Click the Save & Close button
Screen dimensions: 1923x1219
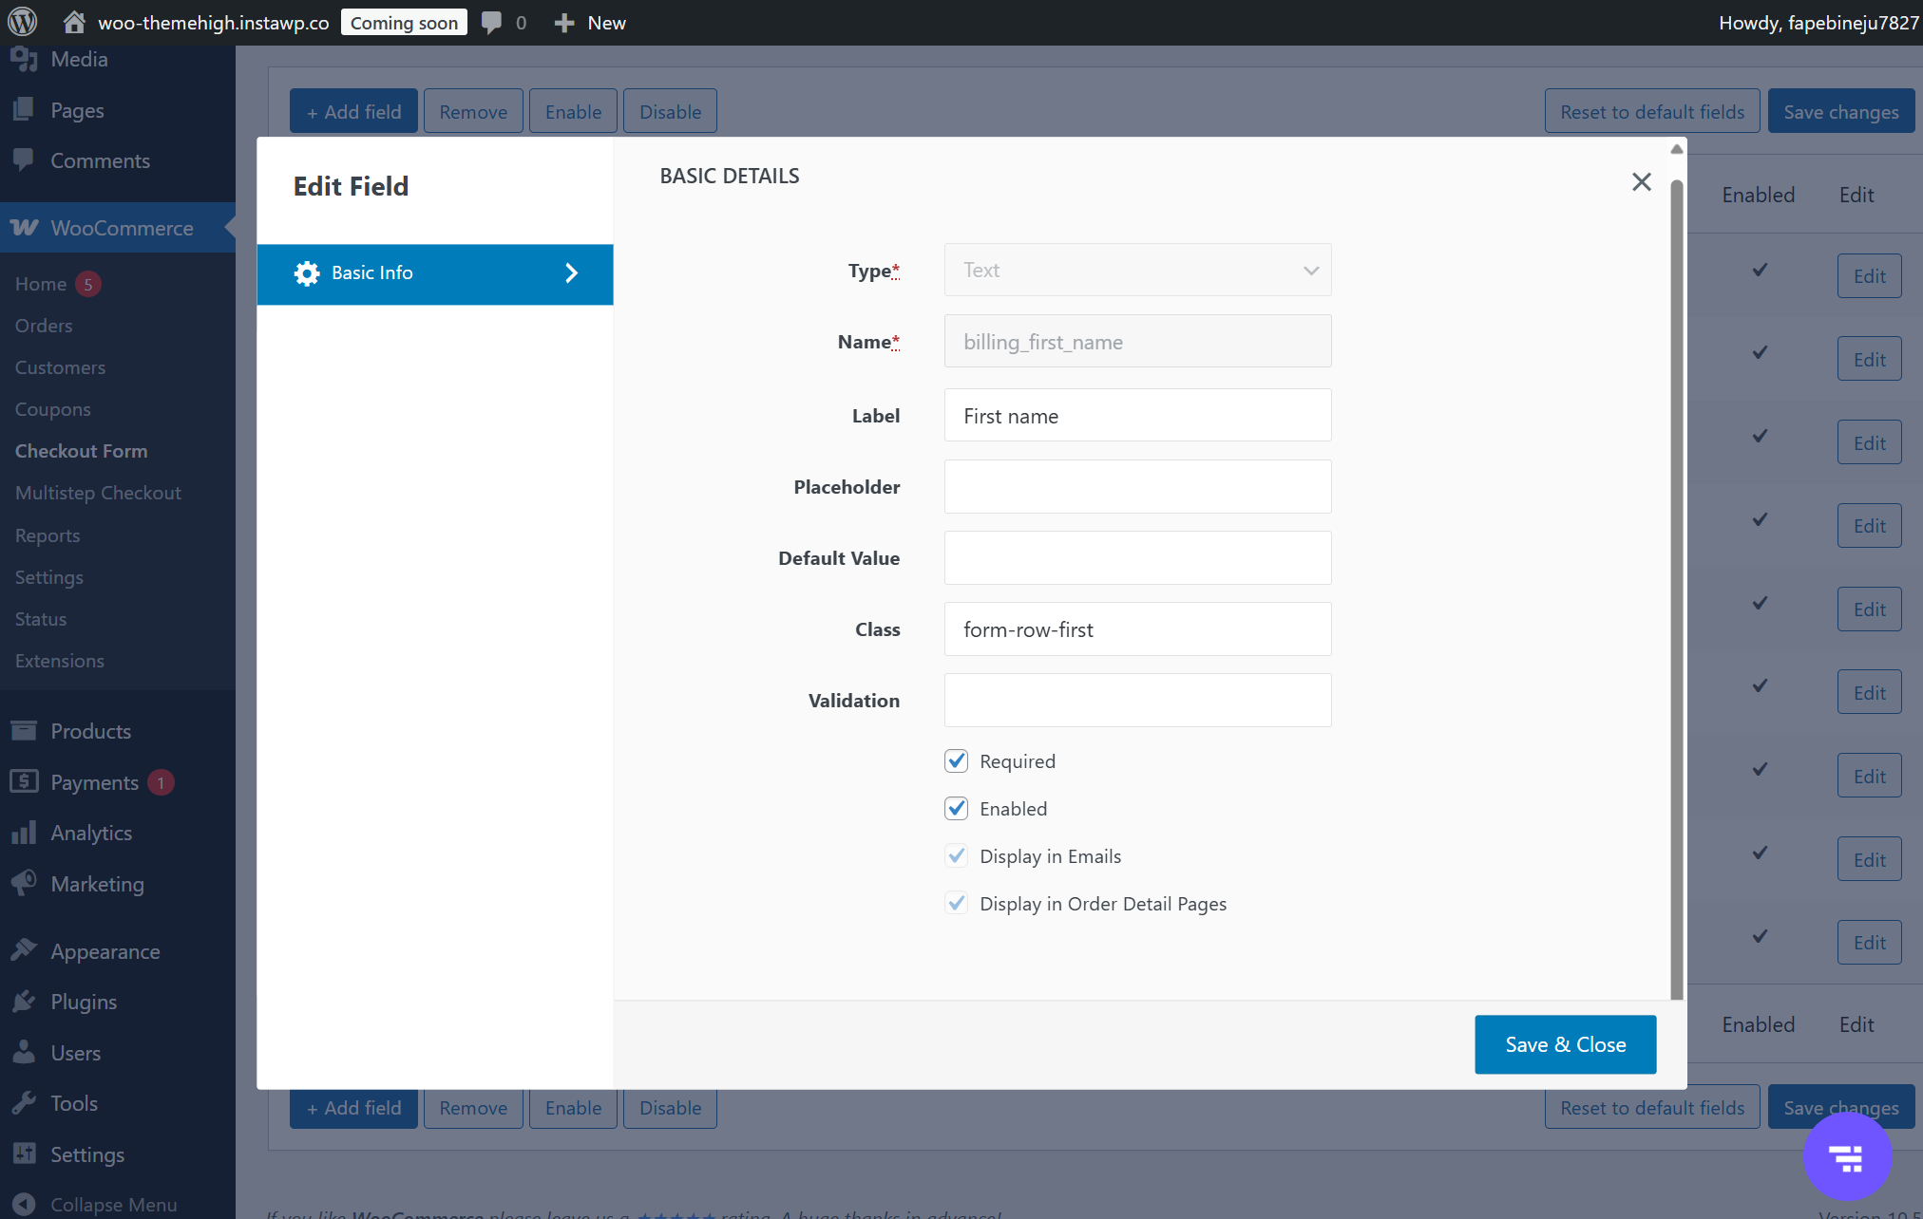click(1565, 1044)
